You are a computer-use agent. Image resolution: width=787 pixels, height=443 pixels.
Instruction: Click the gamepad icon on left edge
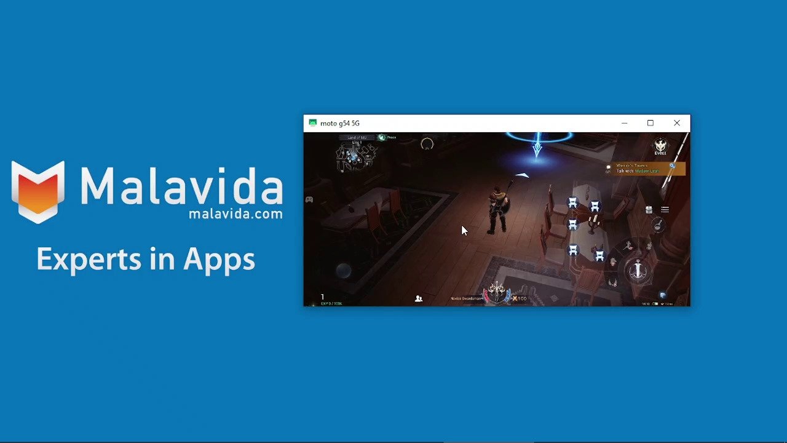click(x=309, y=199)
